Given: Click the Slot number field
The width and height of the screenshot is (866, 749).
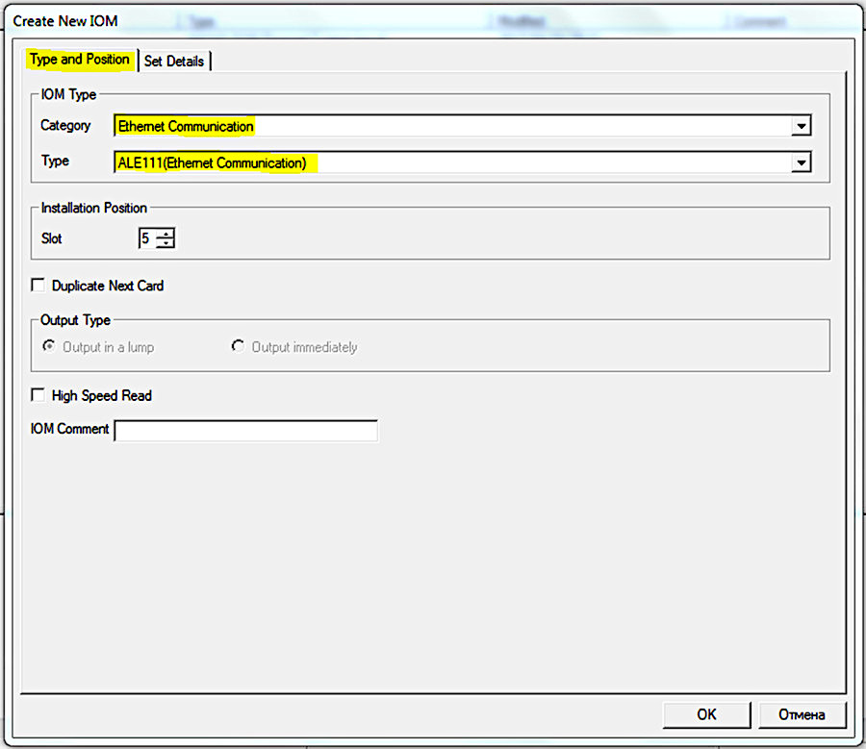Looking at the screenshot, I should point(147,238).
